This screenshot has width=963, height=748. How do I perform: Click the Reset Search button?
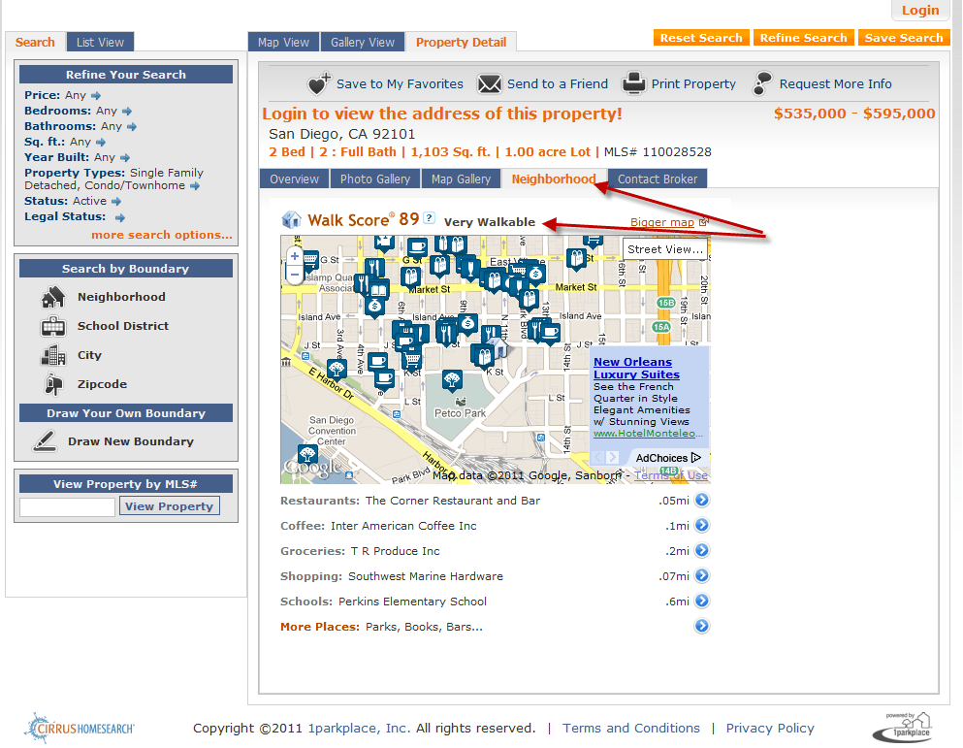(701, 37)
